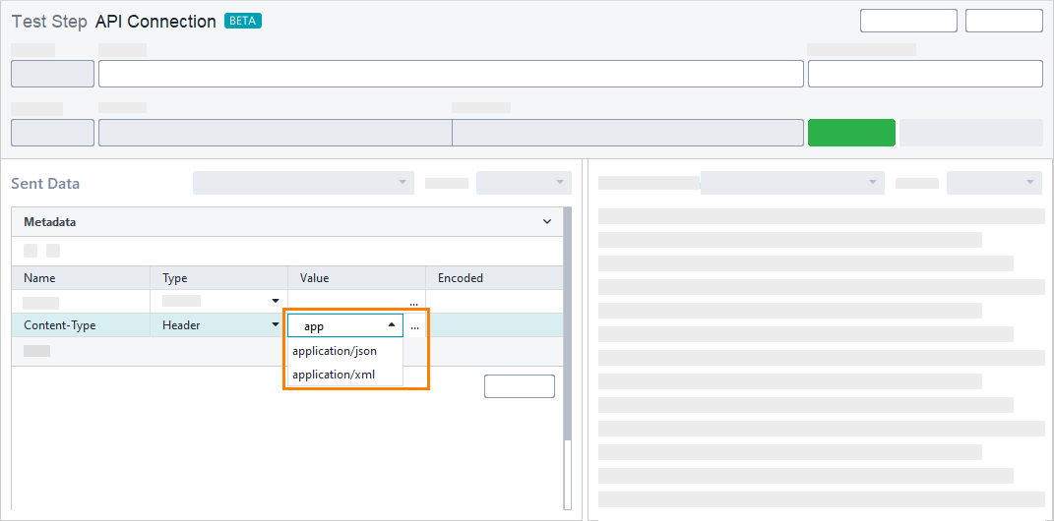Click ellipsis in first row's Value cell
This screenshot has width=1054, height=521.
(414, 302)
